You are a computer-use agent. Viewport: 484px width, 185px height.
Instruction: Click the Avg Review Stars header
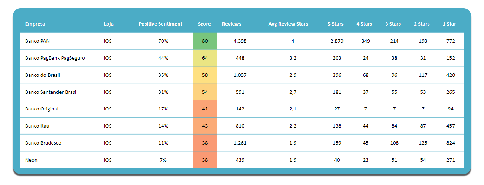pos(288,24)
